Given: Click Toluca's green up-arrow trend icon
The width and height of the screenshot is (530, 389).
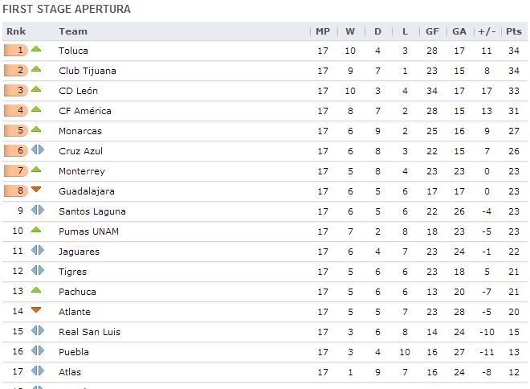Looking at the screenshot, I should pos(36,49).
